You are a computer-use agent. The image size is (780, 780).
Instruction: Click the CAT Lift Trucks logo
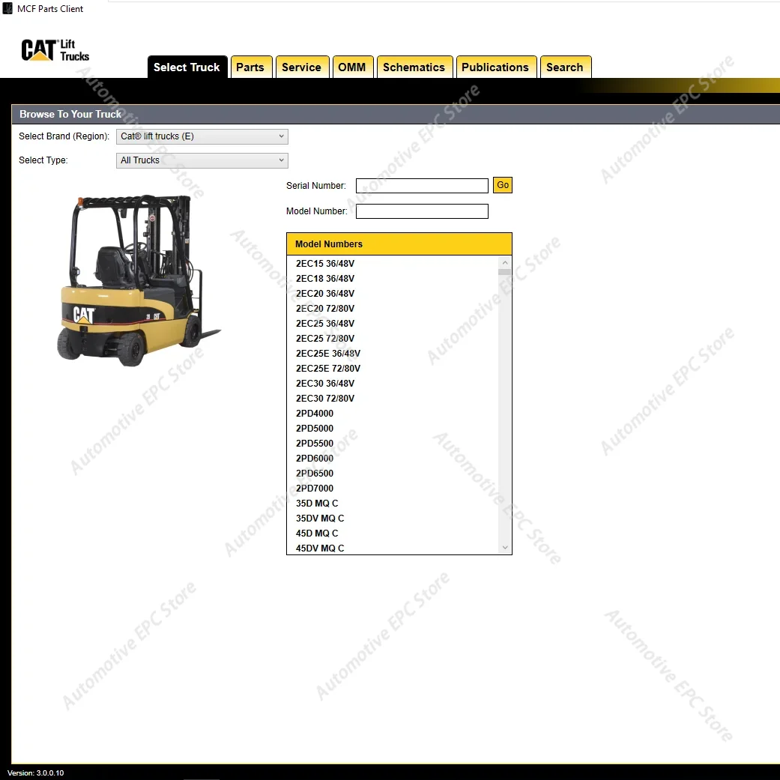coord(55,49)
